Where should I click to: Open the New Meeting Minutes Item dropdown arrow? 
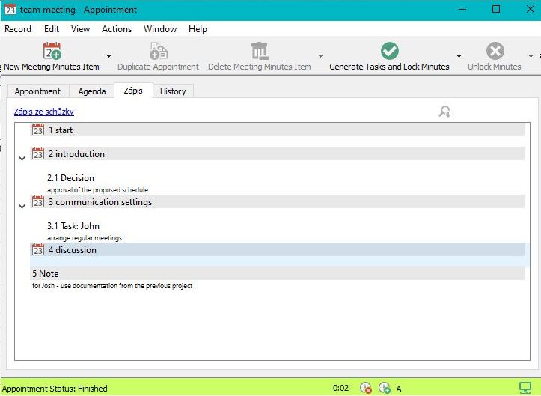109,56
